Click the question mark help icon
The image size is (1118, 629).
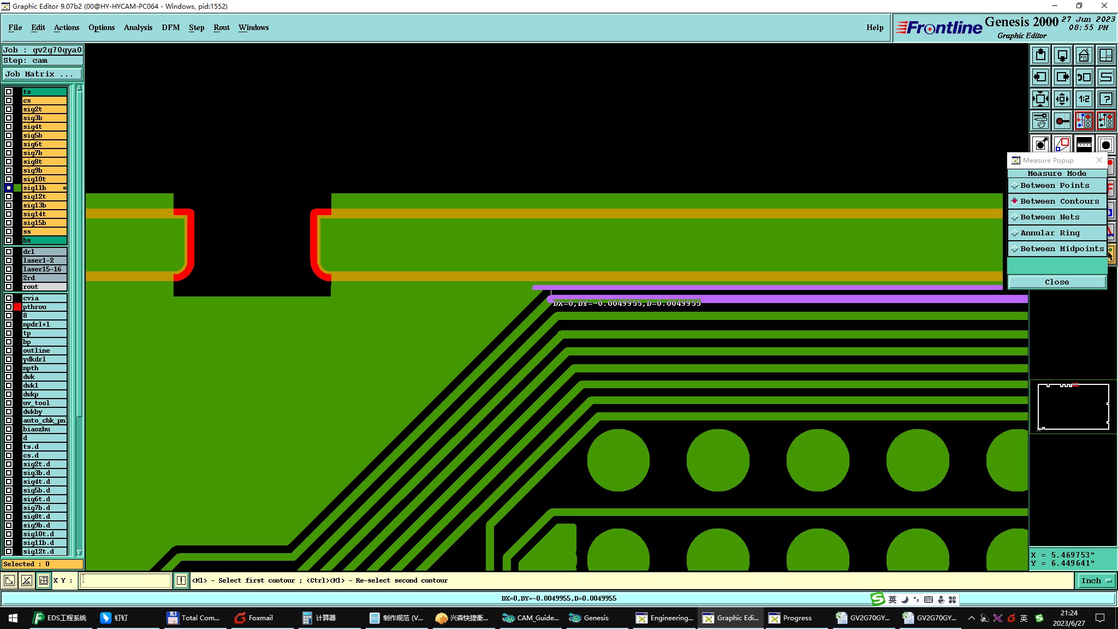coord(1106,99)
